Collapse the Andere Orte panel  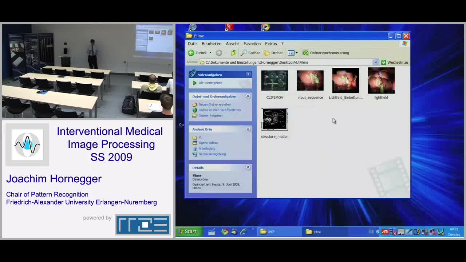pos(248,129)
